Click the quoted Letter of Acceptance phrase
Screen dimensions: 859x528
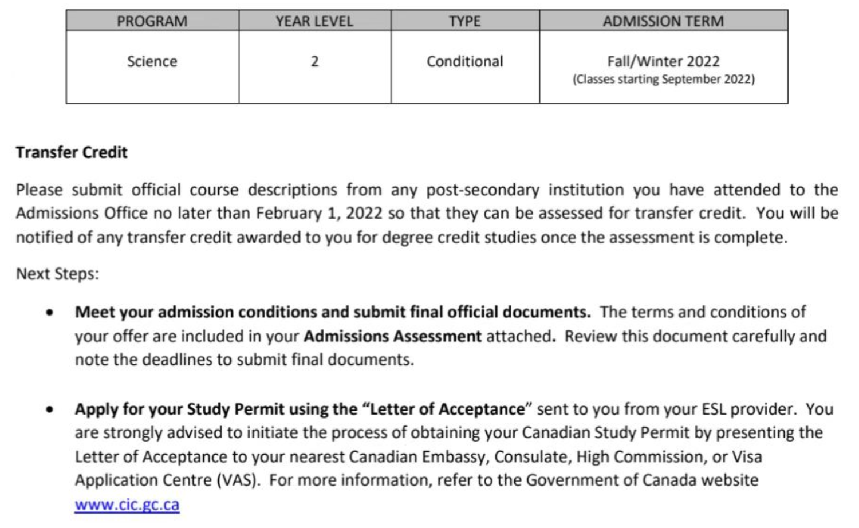447,409
